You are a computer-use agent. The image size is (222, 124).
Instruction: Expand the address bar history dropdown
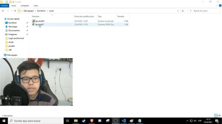coord(178,11)
